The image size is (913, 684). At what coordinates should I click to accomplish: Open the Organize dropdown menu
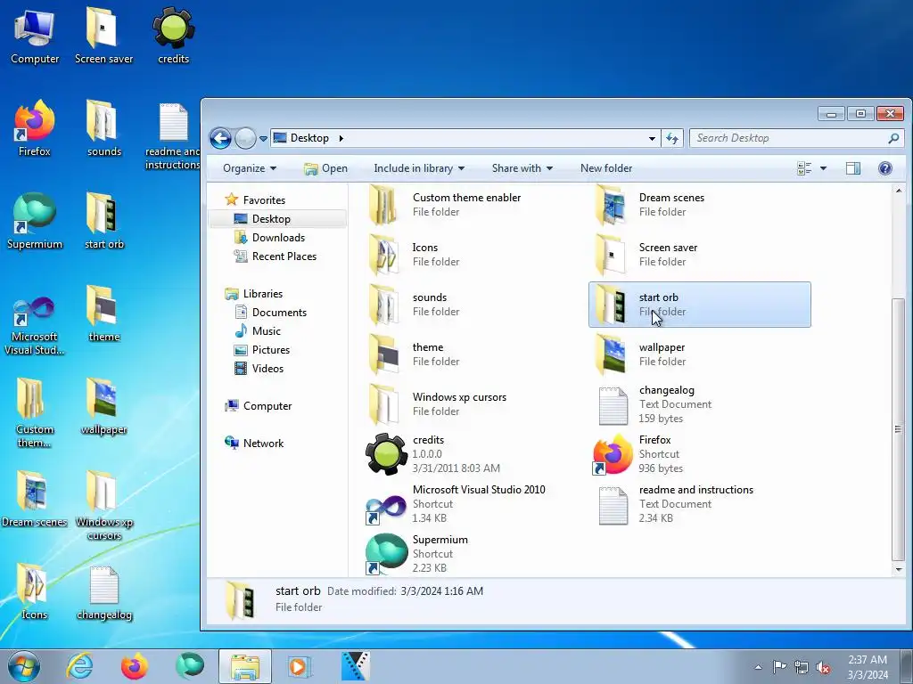[250, 168]
